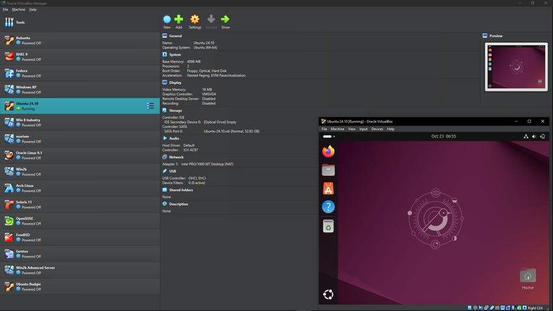This screenshot has width=553, height=311.
Task: Click the audio indicator in the VM status bar
Action: 481,308
